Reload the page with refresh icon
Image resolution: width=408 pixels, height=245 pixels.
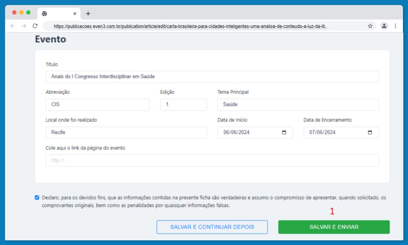[35, 26]
